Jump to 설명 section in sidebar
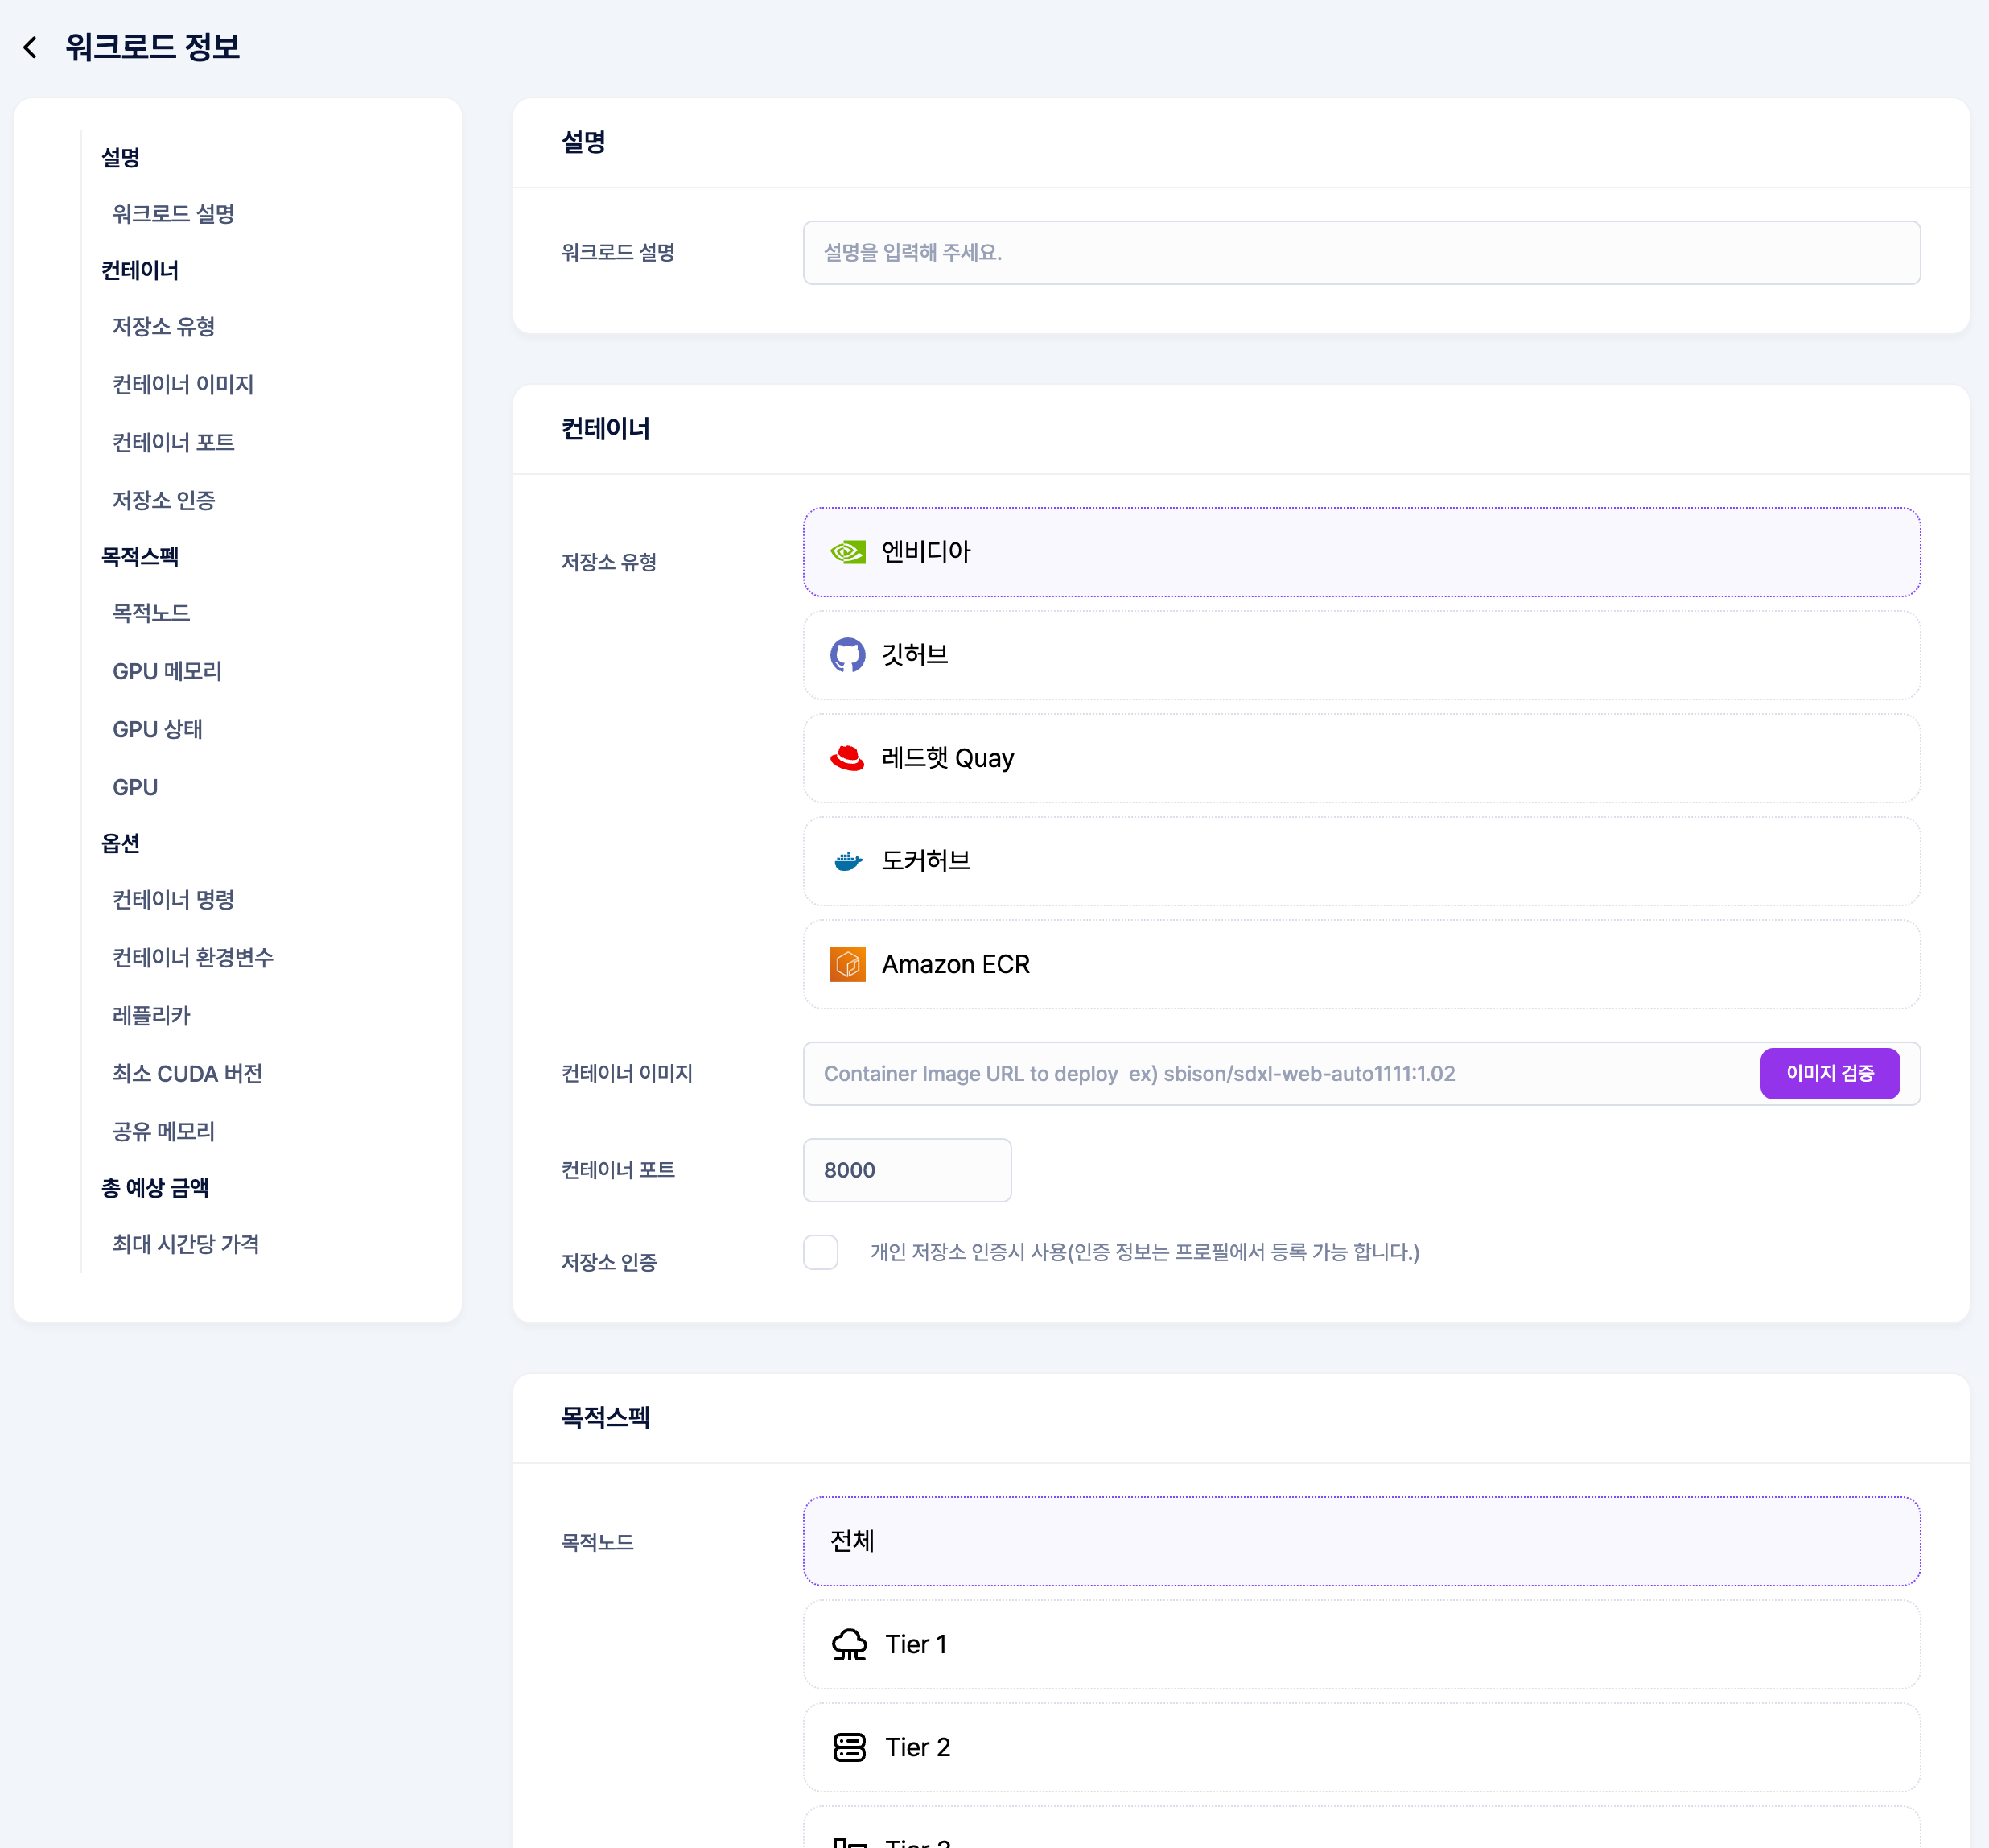Screen dimensions: 1989x1848 121,157
